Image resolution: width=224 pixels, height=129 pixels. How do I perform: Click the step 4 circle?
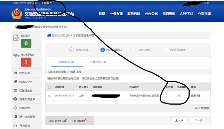click(x=165, y=50)
